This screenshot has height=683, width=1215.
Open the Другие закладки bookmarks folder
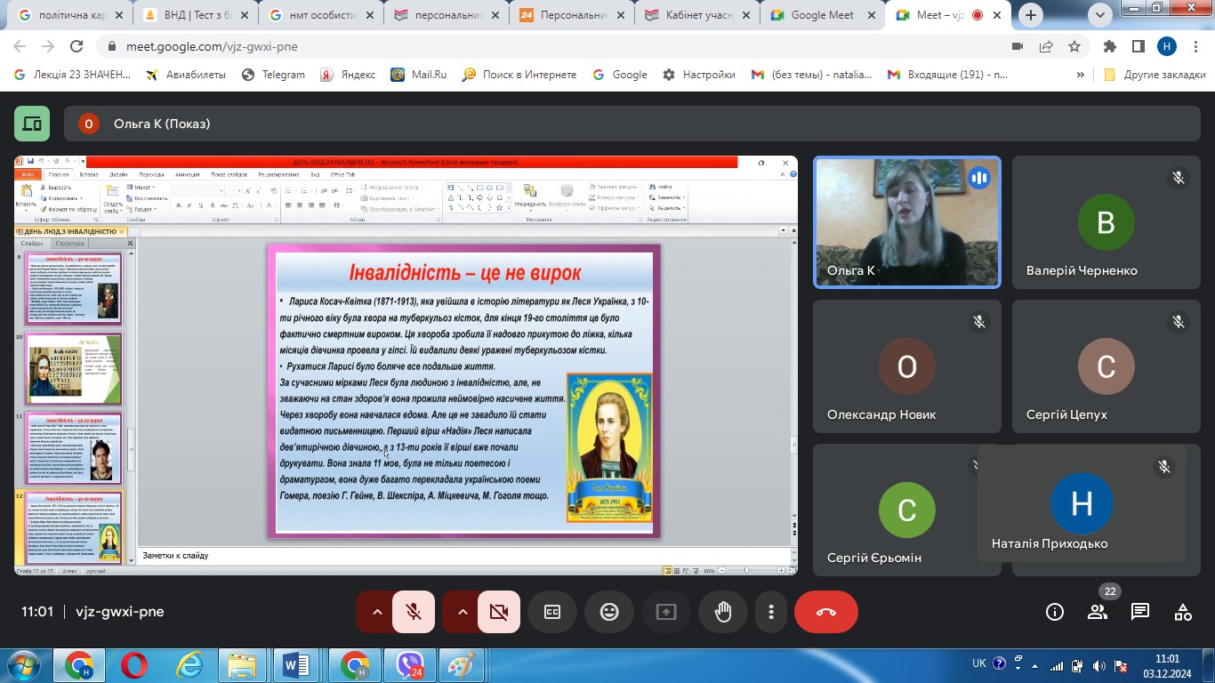(x=1155, y=75)
